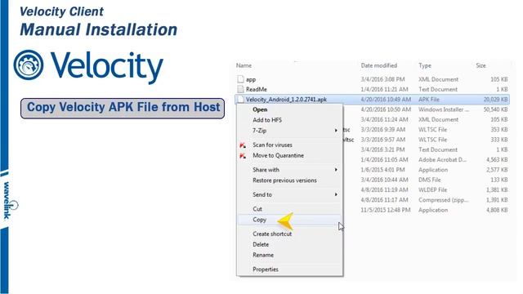
Task: Click the Velocity_Android apk file icon
Action: (240, 99)
